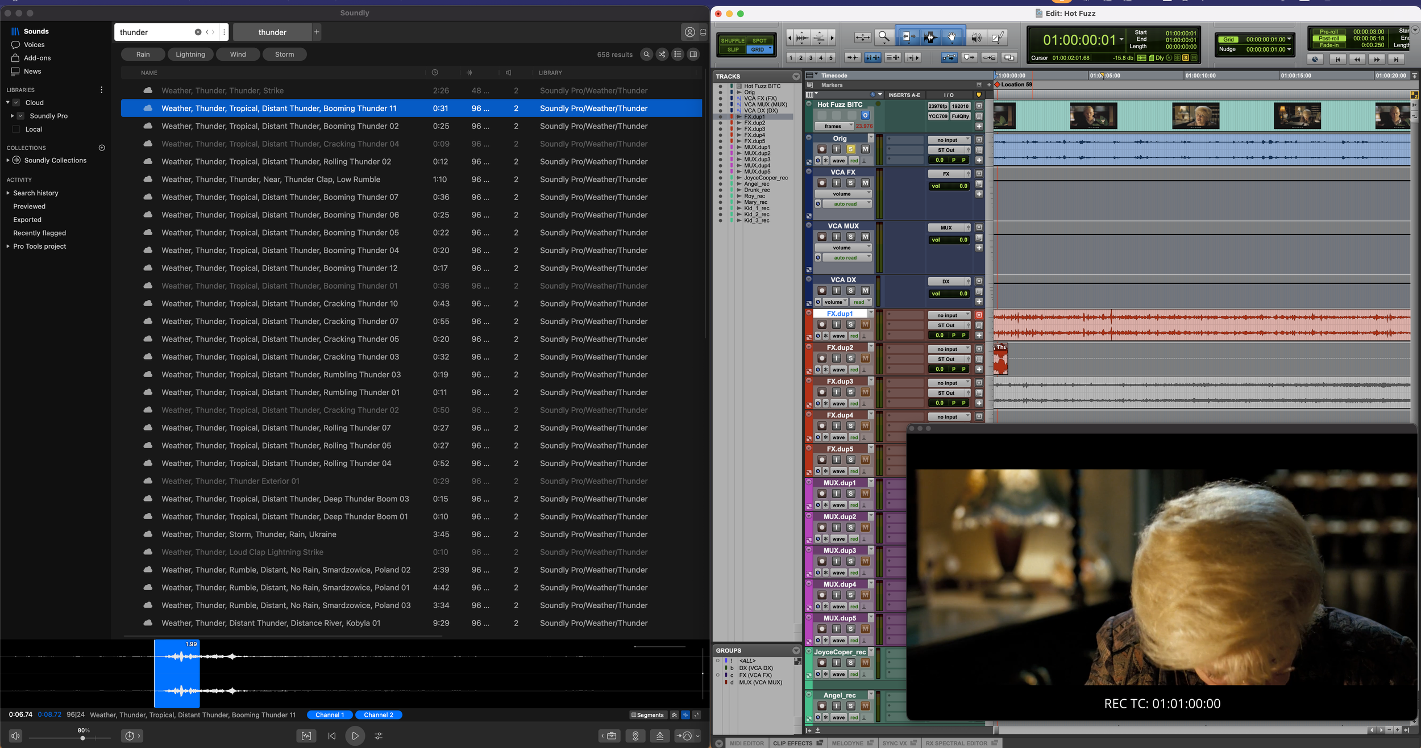The image size is (1421, 748).
Task: Toggle the Local library checkbox
Action: 16,129
